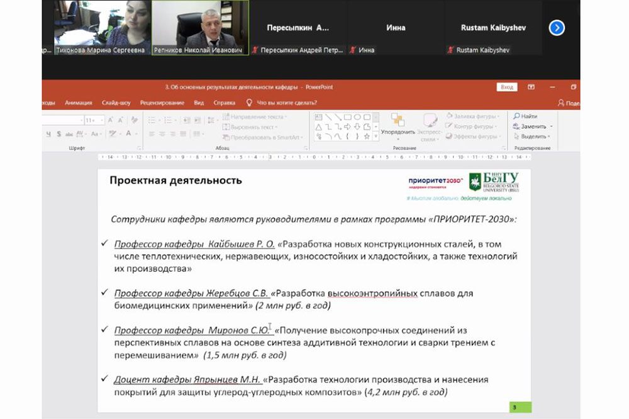Select the star shape in shapes gallery

(x=367, y=136)
